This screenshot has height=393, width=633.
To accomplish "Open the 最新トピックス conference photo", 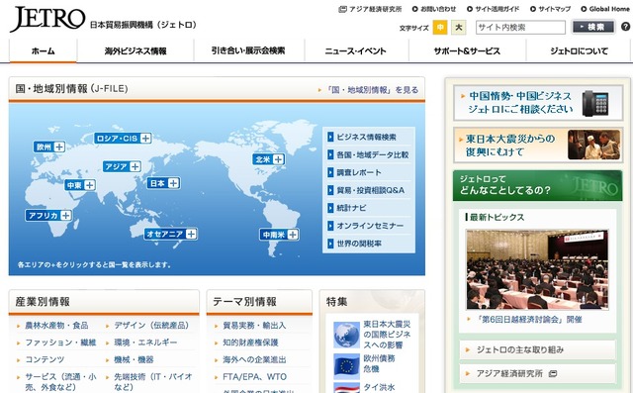I will [x=537, y=269].
